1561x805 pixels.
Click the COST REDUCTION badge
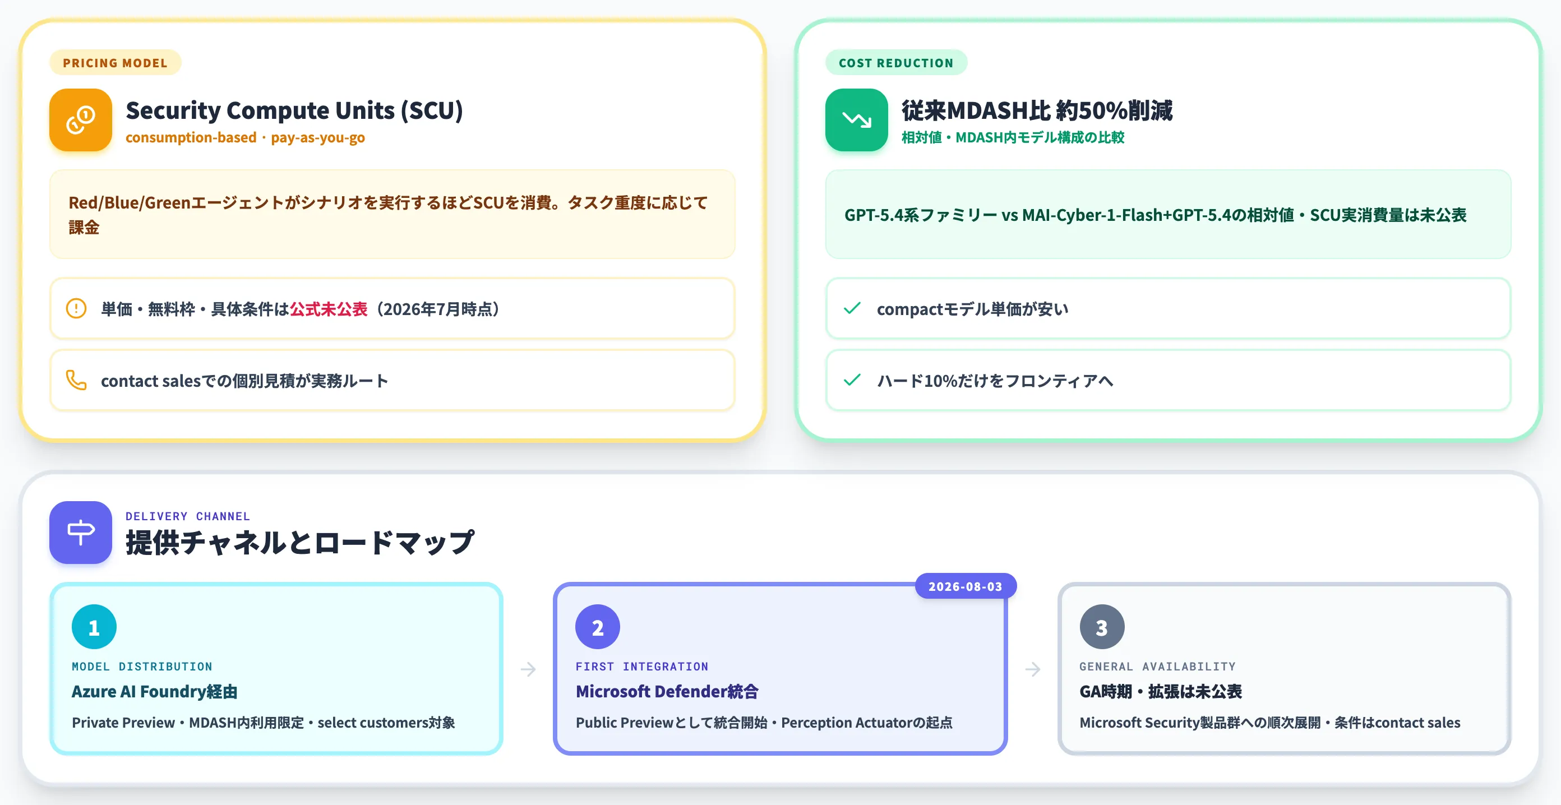coord(895,63)
